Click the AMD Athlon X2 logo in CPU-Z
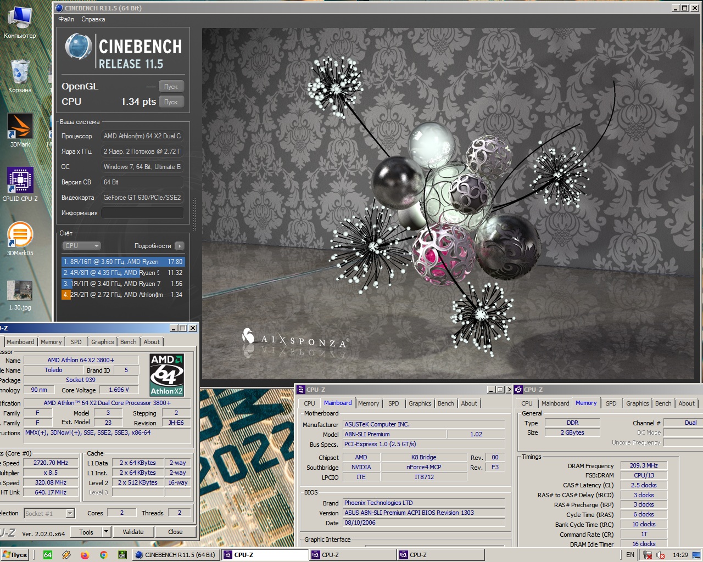This screenshot has width=703, height=562. (166, 375)
